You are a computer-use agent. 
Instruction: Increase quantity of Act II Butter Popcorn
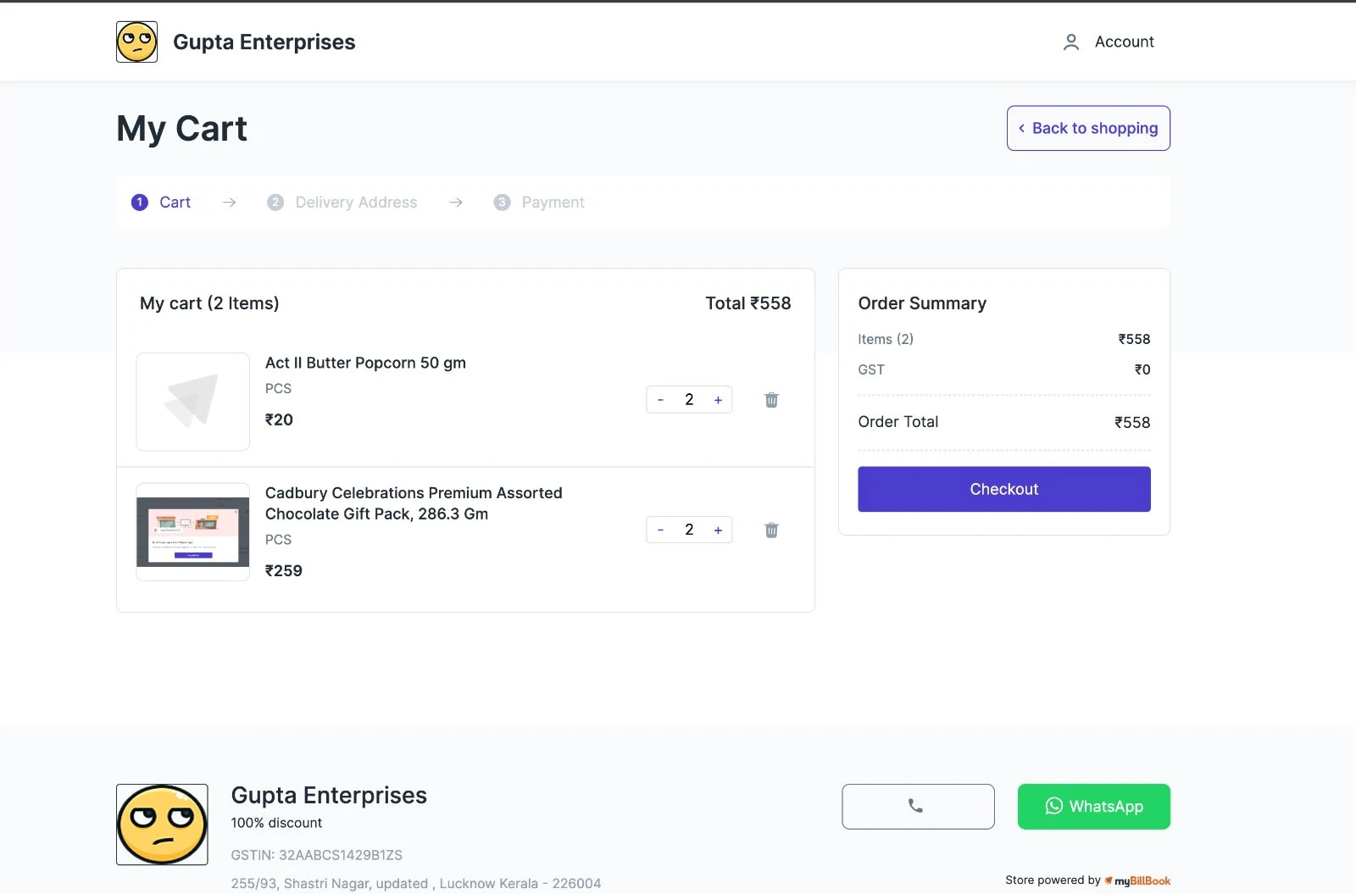(718, 400)
